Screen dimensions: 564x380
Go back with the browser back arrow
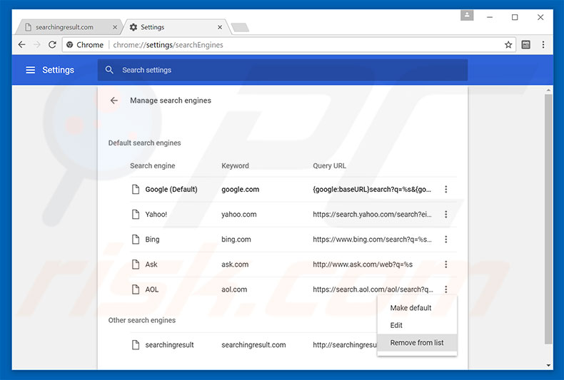(22, 44)
